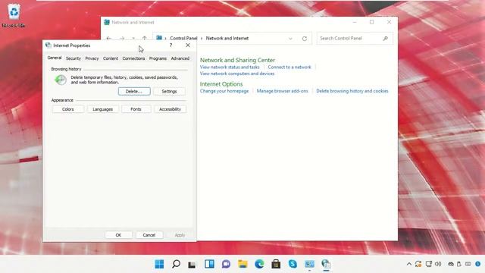Open Internet Options heading link
Viewport: 485px width, 273px height.
[x=221, y=84]
